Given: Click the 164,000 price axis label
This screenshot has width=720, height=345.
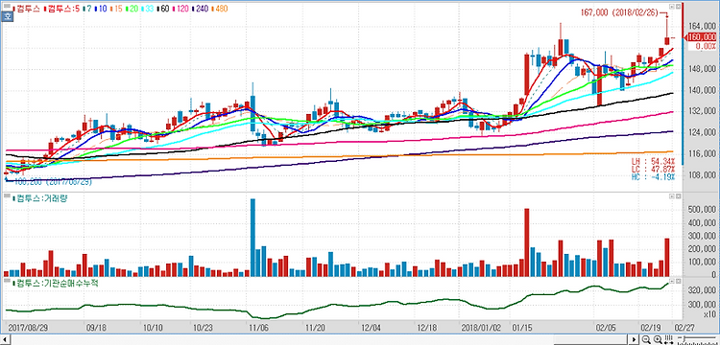Looking at the screenshot, I should [702, 27].
